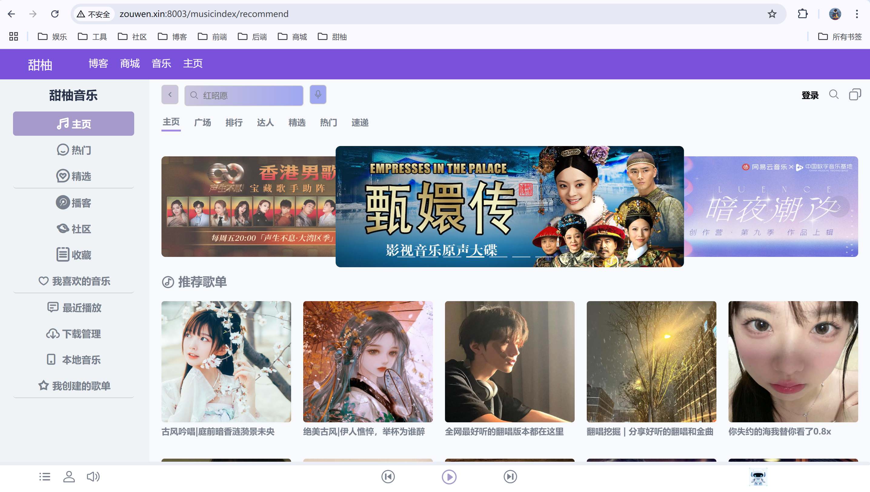This screenshot has height=492, width=870.
Task: Open the playlist queue list icon
Action: (45, 477)
